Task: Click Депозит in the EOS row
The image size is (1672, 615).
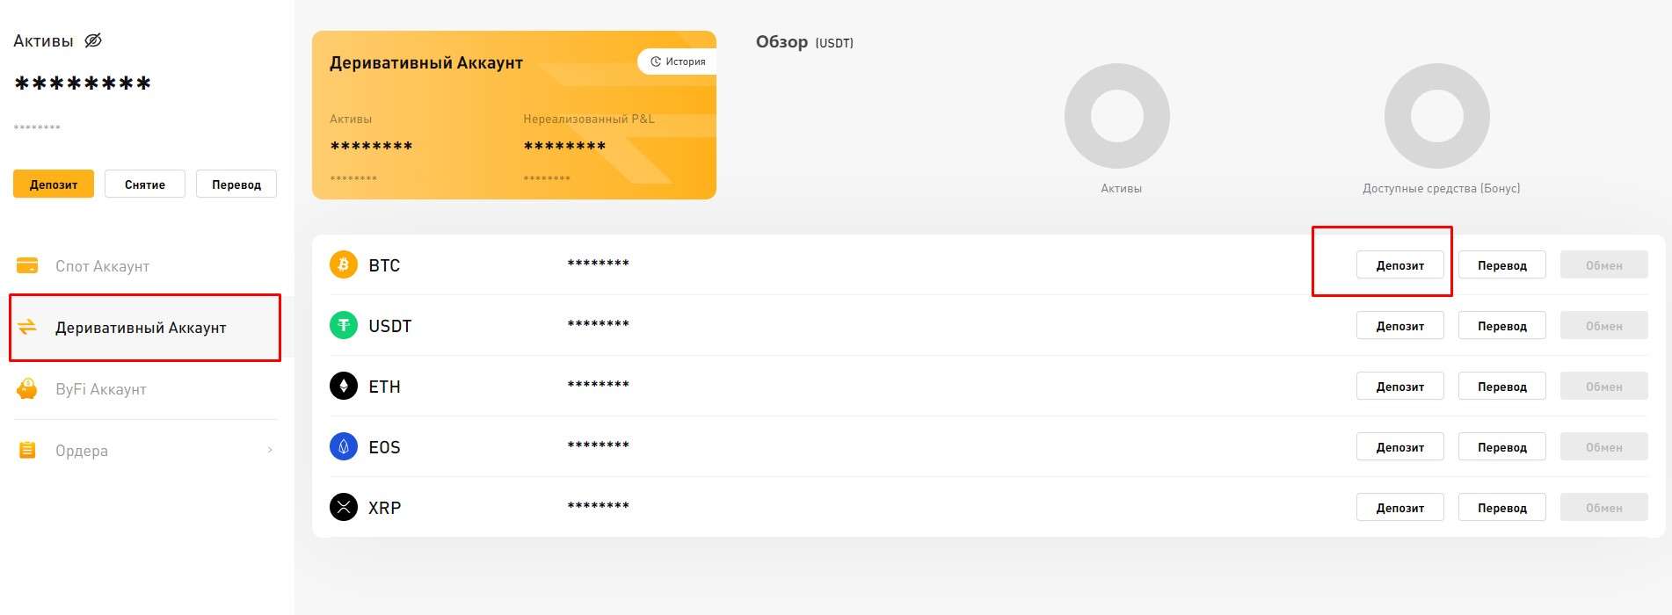Action: [x=1400, y=446]
